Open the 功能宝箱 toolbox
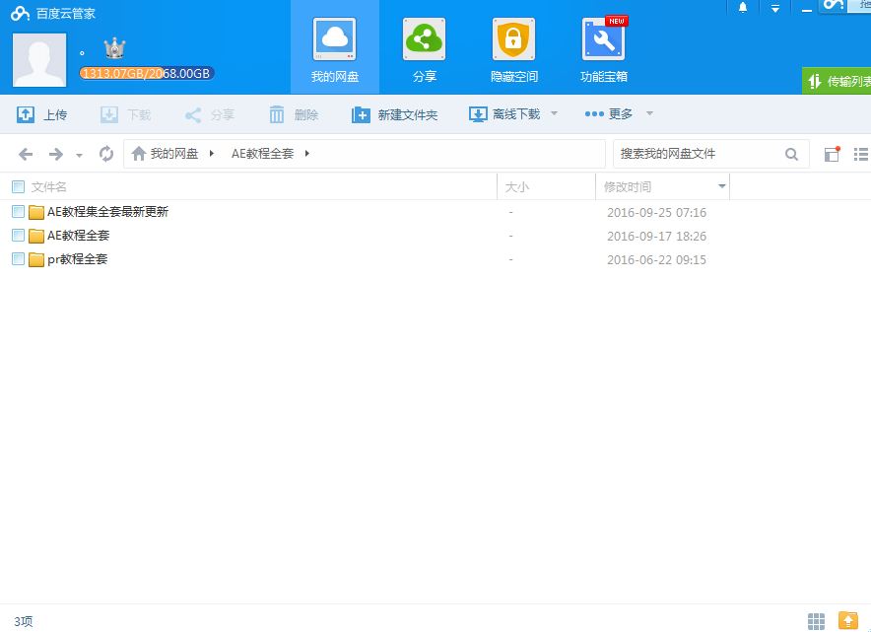 coord(602,46)
